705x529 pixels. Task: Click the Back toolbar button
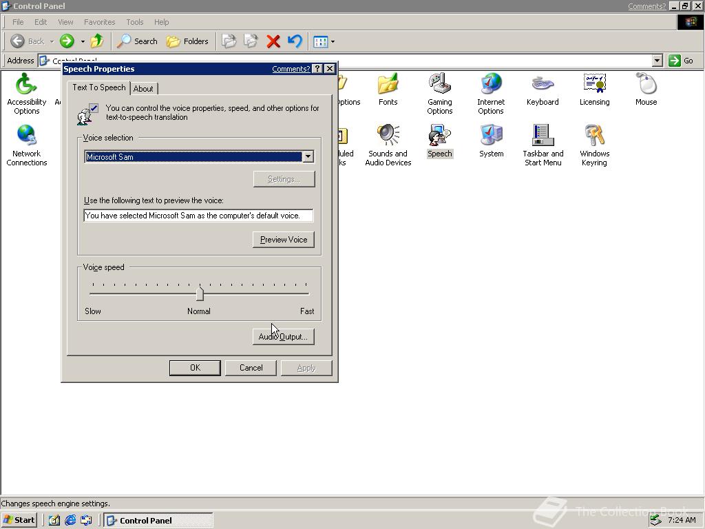(x=28, y=41)
